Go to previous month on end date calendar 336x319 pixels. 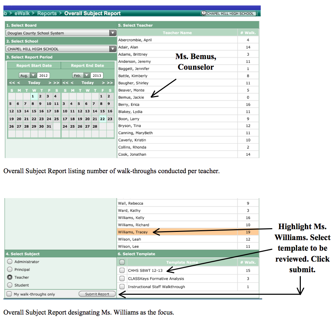click(x=72, y=83)
